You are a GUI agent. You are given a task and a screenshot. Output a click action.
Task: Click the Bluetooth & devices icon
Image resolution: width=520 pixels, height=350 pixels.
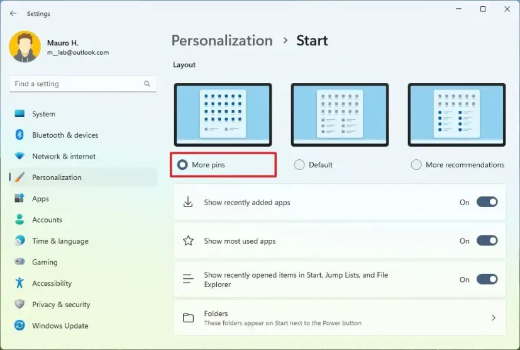pyautogui.click(x=19, y=135)
